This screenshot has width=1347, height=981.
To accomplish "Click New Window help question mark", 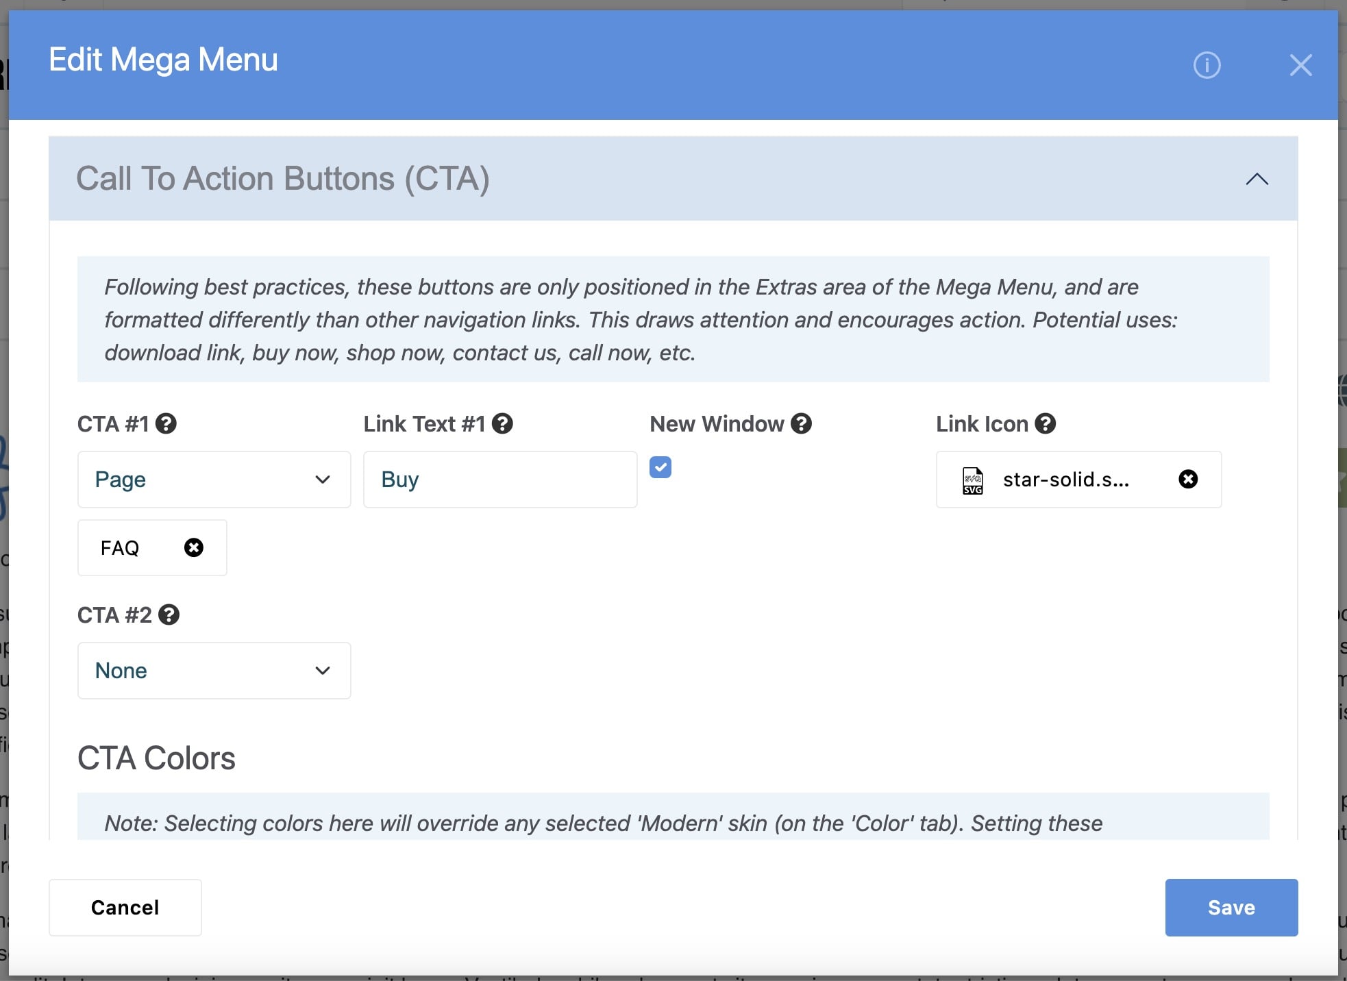I will tap(801, 424).
